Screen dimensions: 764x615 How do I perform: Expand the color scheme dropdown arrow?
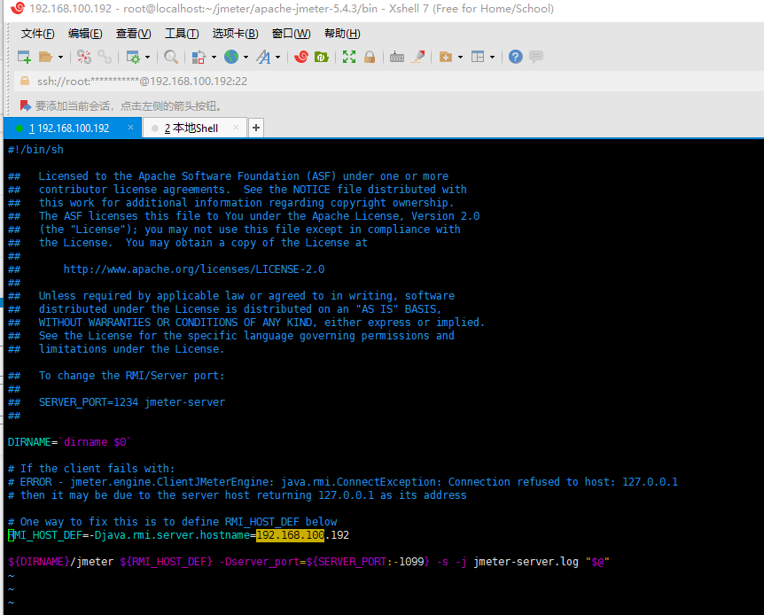point(214,58)
